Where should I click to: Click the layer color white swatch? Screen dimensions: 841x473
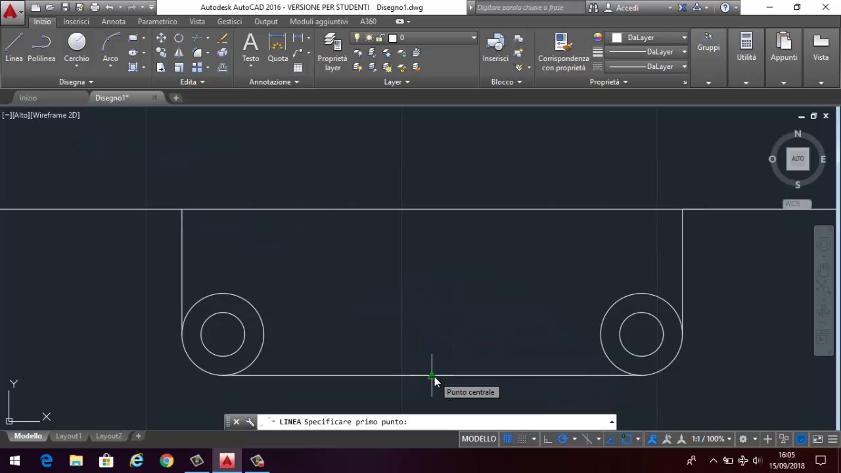392,38
